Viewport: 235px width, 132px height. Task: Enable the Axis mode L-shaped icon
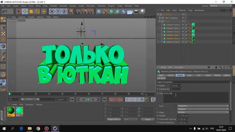coord(3,67)
